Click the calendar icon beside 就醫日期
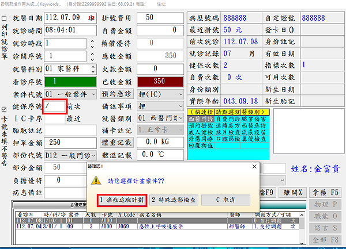 [x=92, y=18]
